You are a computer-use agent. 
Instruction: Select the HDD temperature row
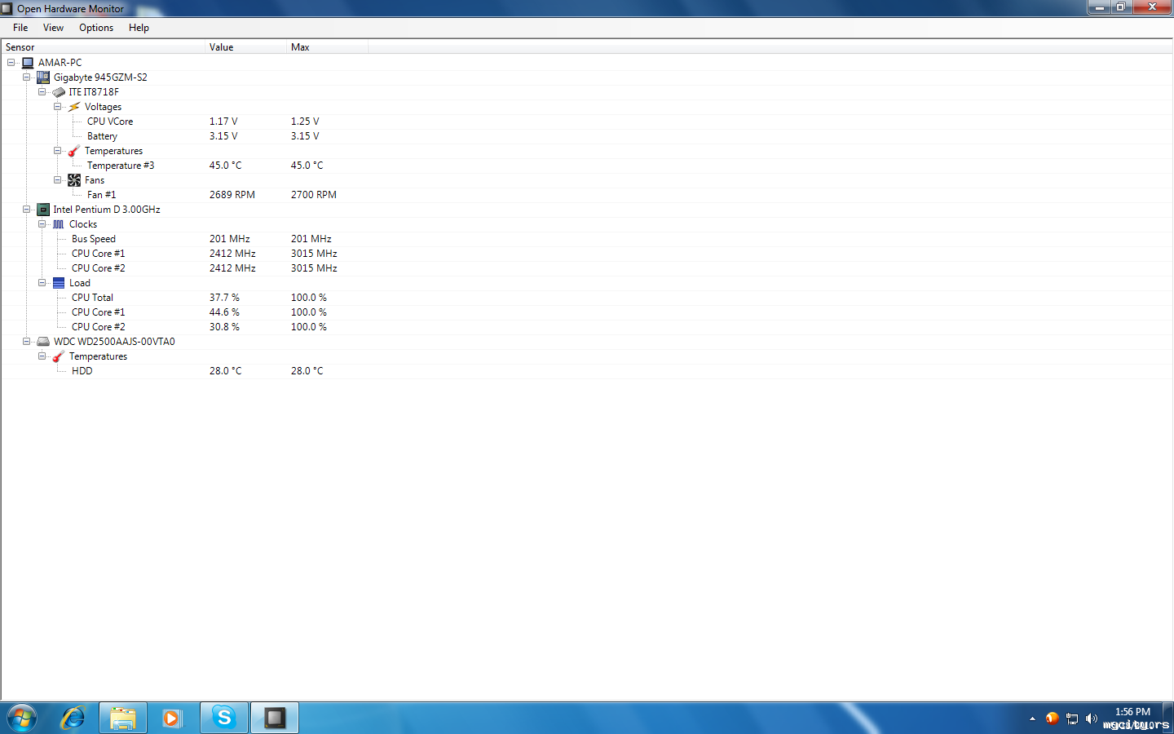[587, 371]
